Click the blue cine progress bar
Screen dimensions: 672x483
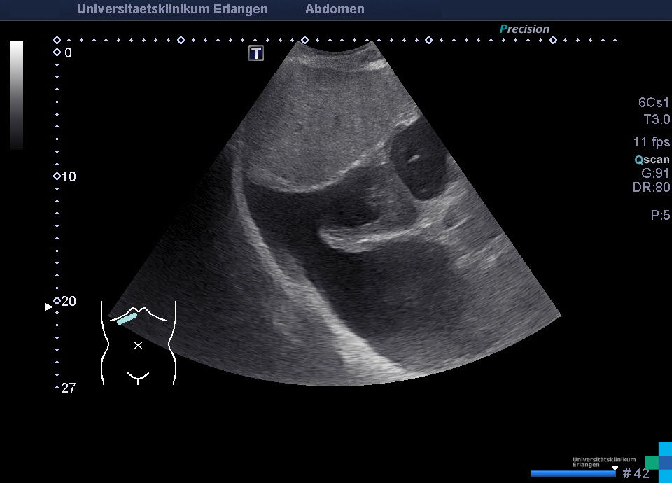[574, 474]
